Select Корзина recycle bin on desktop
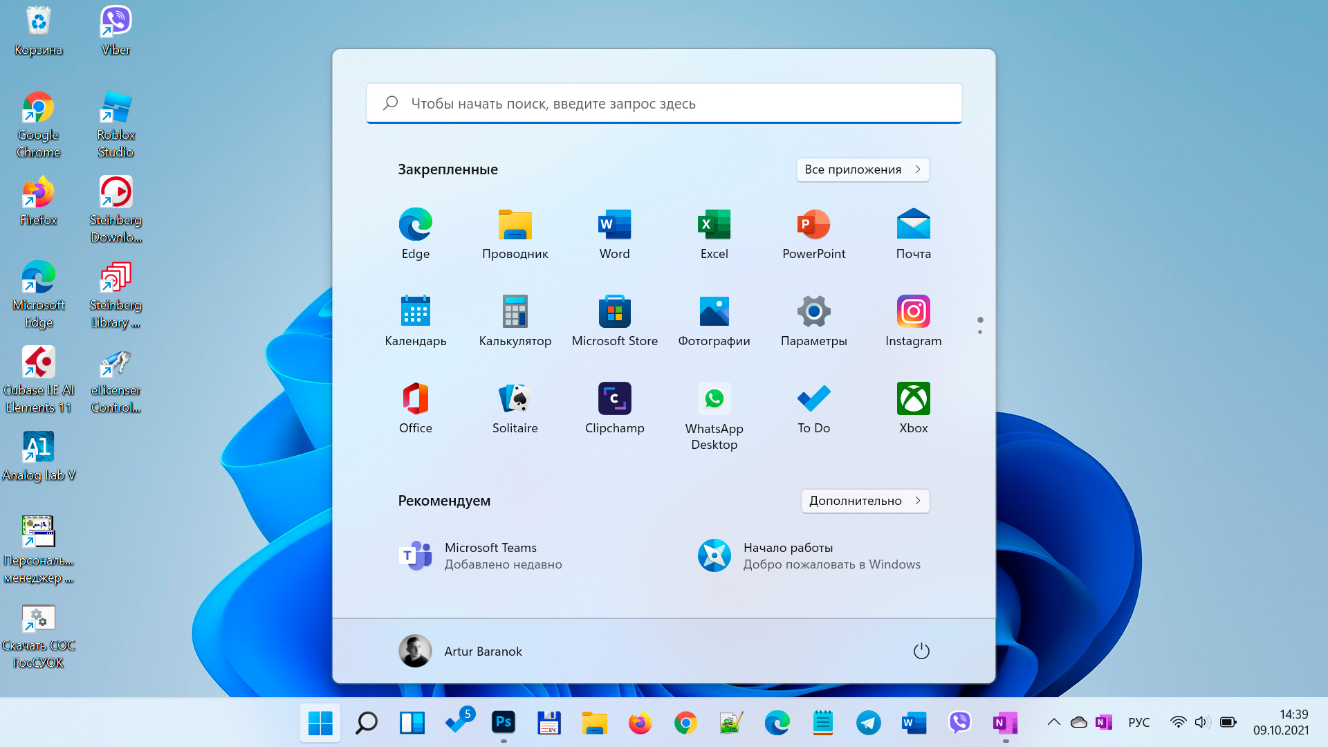Image resolution: width=1328 pixels, height=747 pixels. point(39,32)
